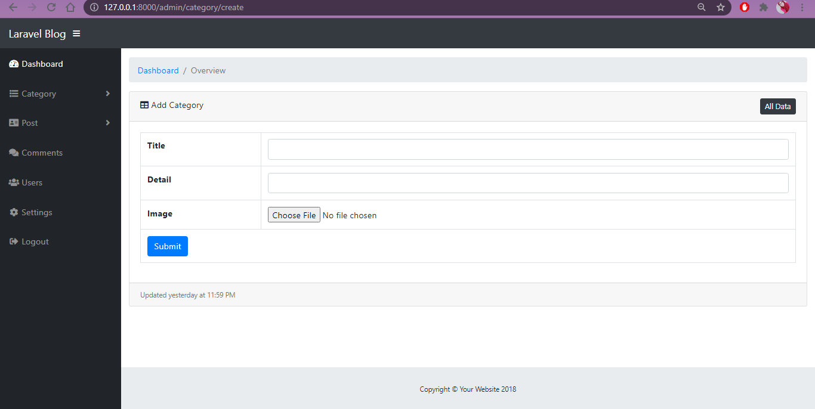Expand the Post submenu chevron

point(108,123)
